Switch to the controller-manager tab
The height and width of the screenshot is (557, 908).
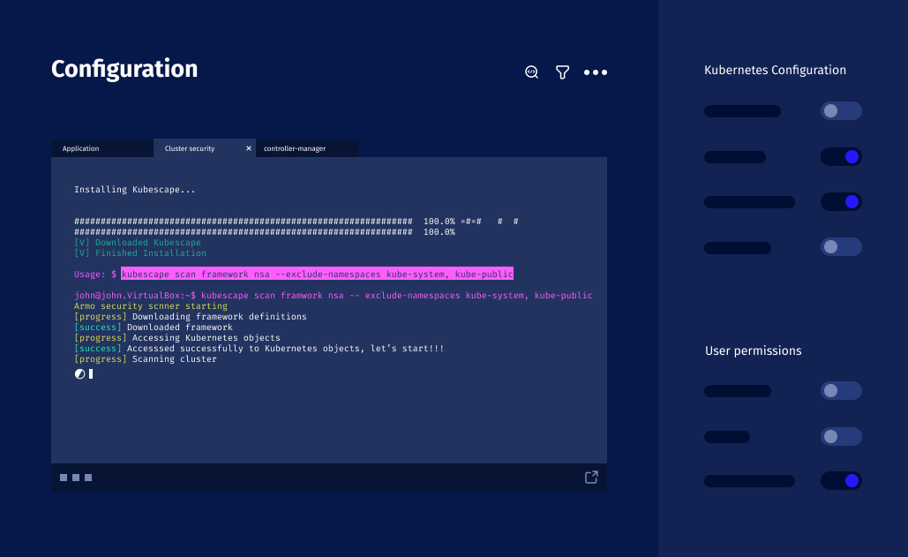306,148
